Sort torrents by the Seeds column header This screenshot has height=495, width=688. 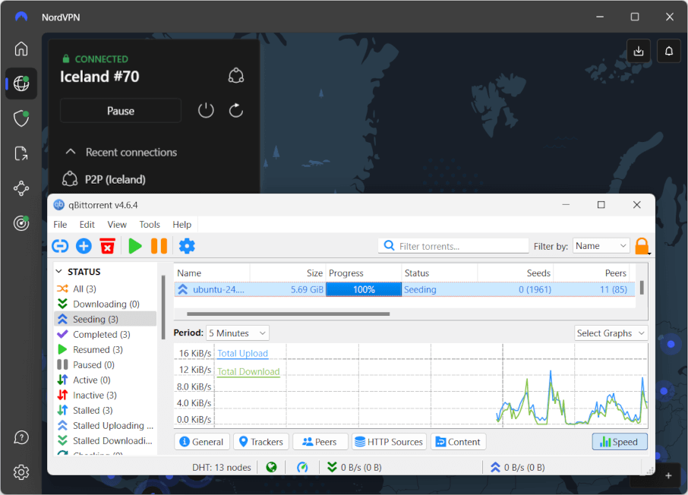(515, 273)
